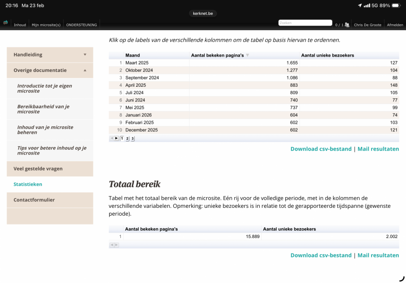Image resolution: width=406 pixels, height=283 pixels.
Task: Go to next page of monthly table
Action: (x=116, y=138)
